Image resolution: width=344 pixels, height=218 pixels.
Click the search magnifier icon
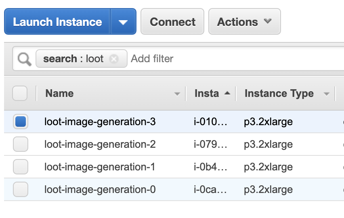[x=25, y=59]
